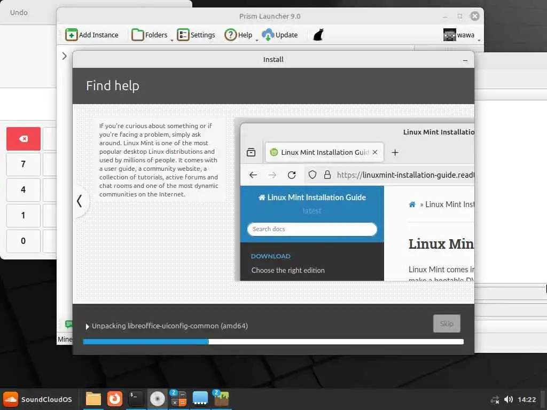Click the Choose the right edition link
This screenshot has height=410, width=547.
coord(288,270)
